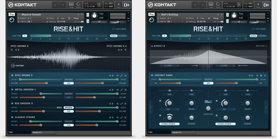Screen dimensions: 277x139
Task: Select Seconds rise time unit in Massive Swoosh window
Action: pos(122,36)
